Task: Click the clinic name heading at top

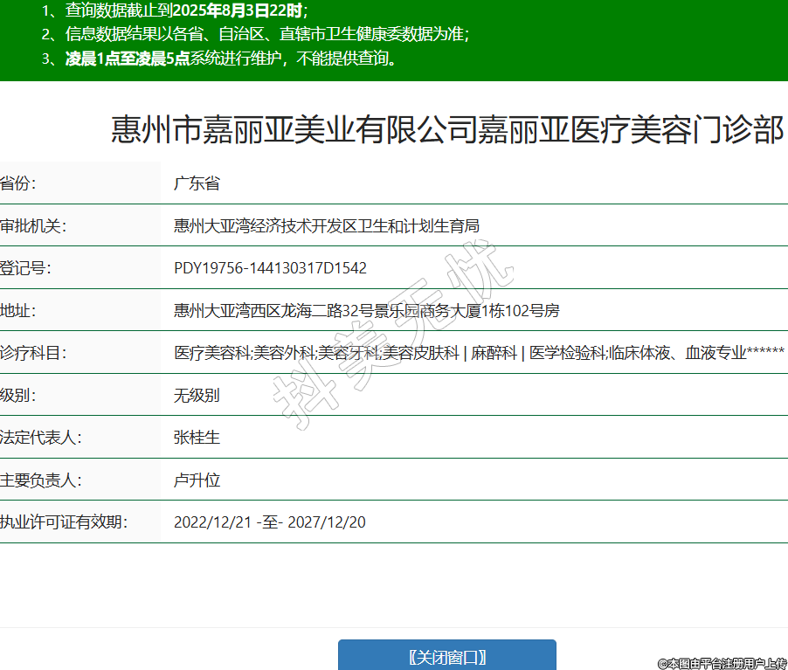Action: pyautogui.click(x=447, y=130)
